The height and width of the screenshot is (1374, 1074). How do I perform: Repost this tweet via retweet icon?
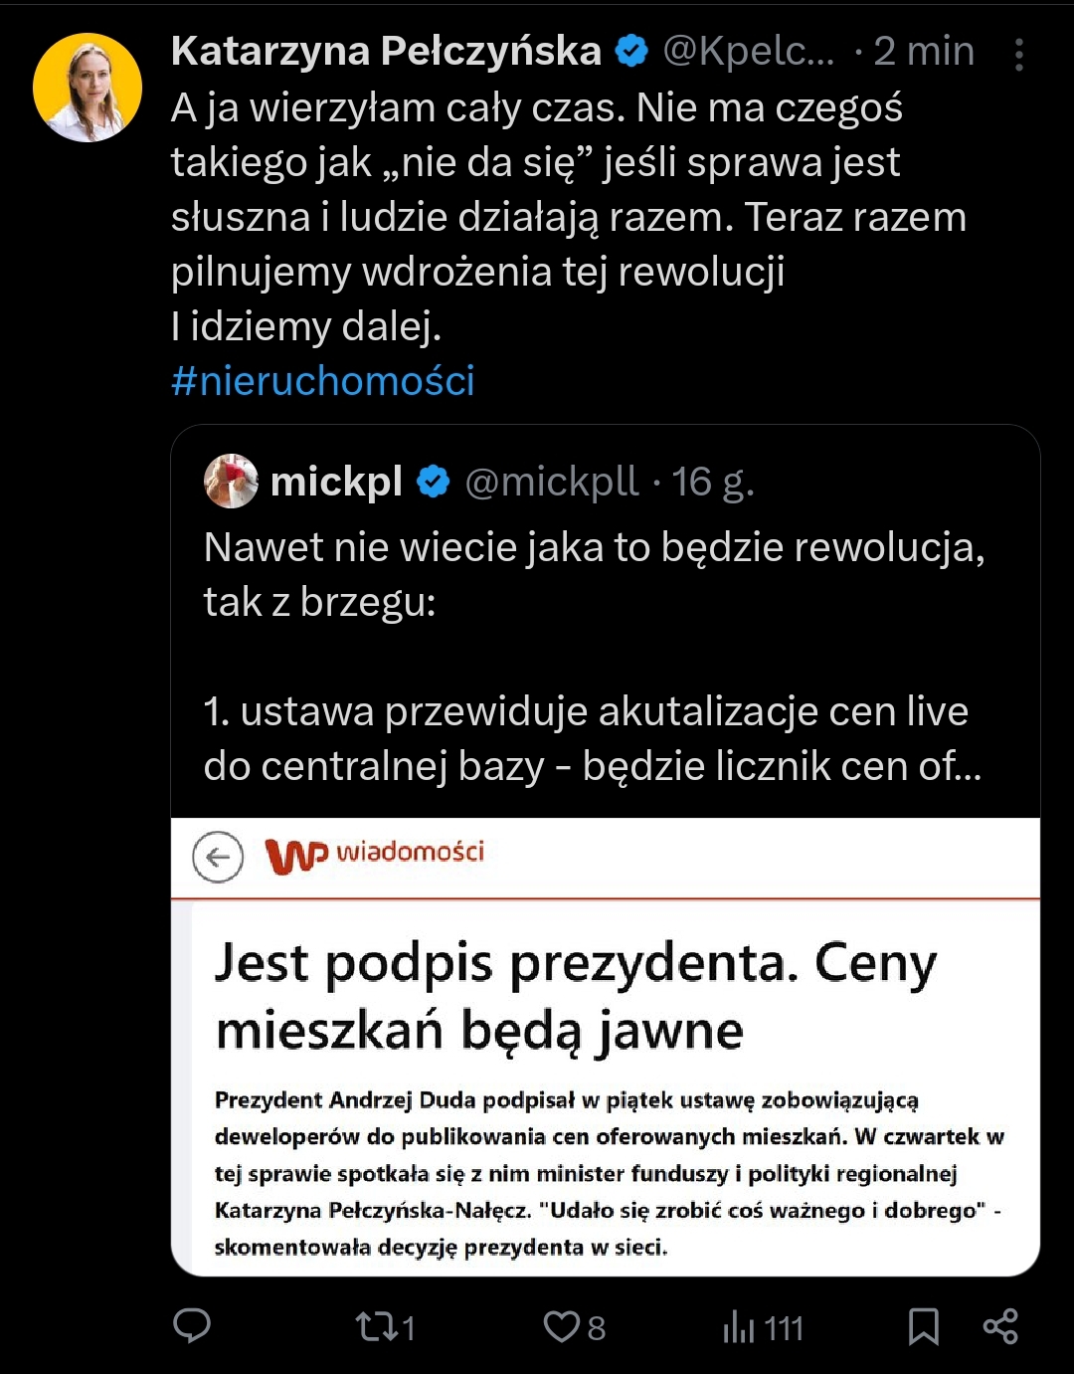point(375,1326)
